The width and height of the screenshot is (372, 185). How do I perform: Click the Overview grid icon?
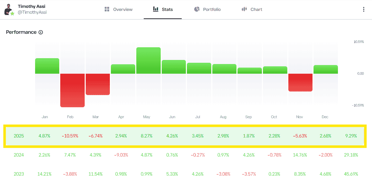107,9
